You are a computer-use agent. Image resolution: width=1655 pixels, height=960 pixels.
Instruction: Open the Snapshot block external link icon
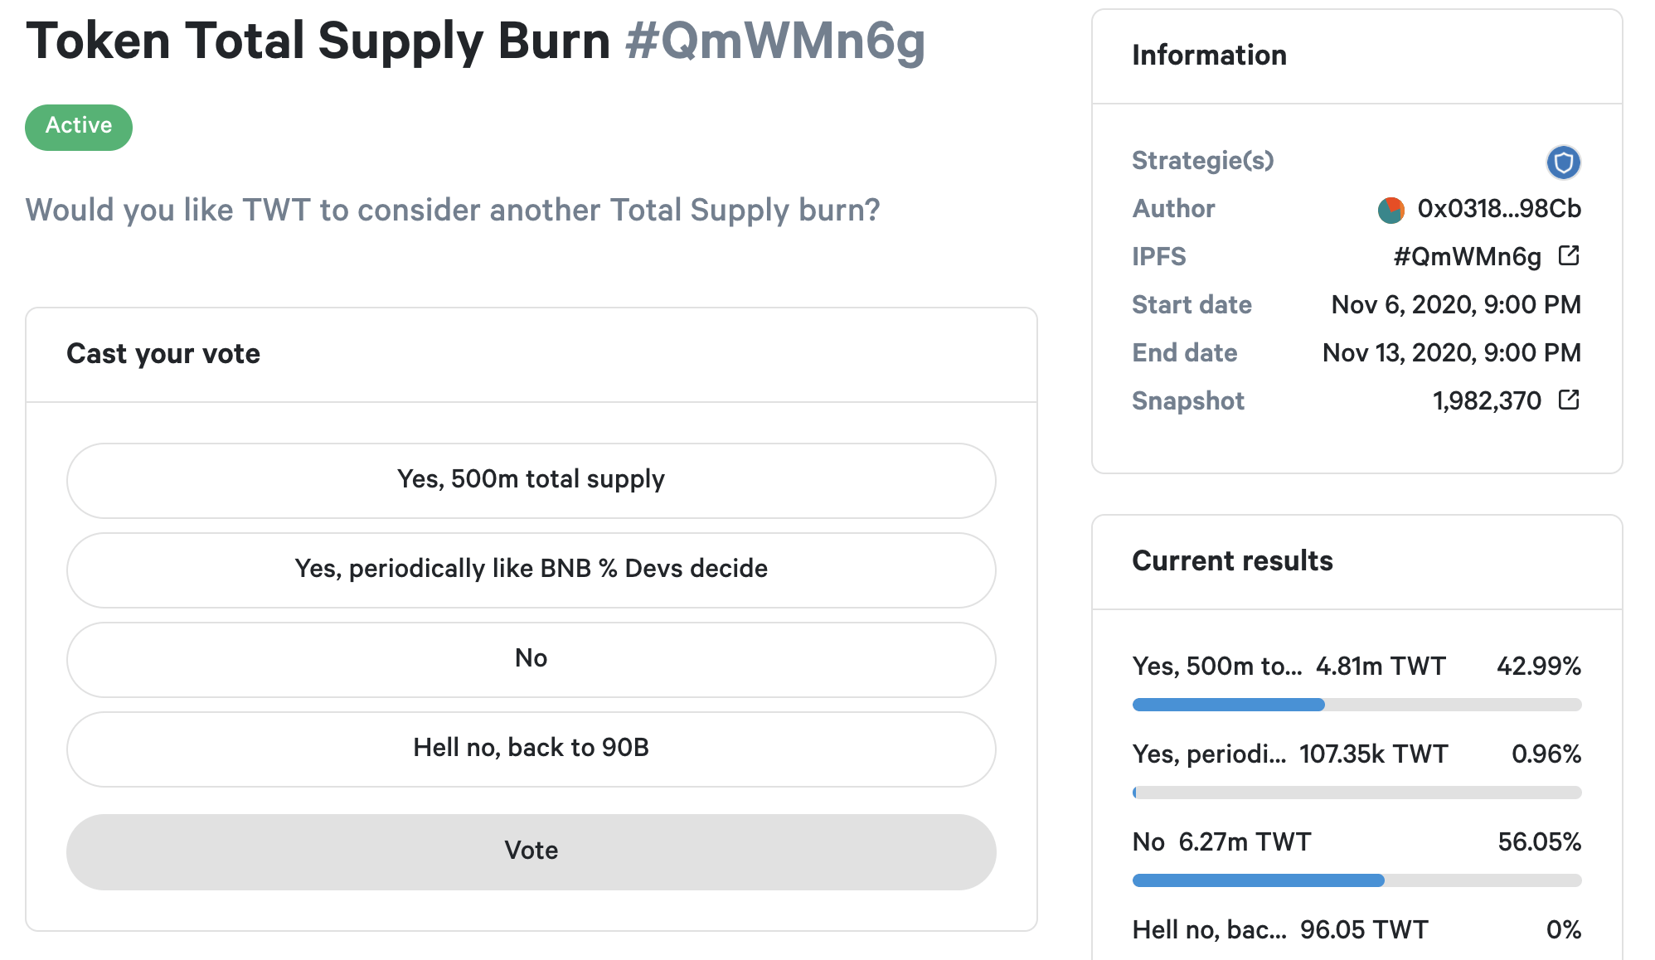(1568, 400)
